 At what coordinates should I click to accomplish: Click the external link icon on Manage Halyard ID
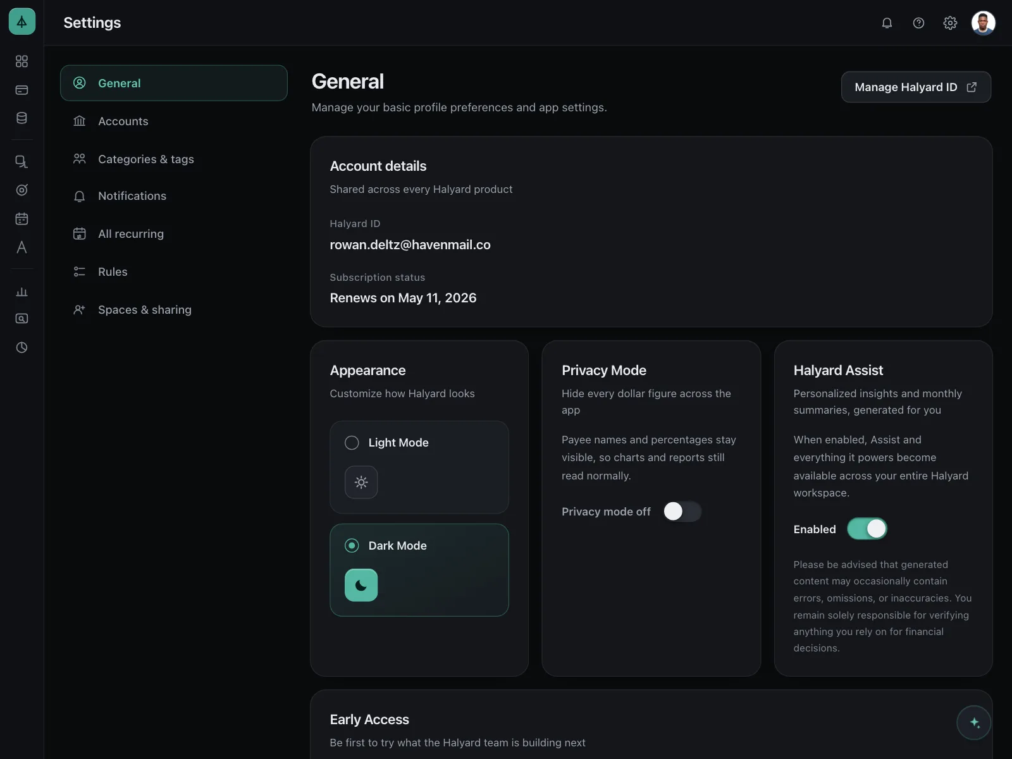point(972,87)
